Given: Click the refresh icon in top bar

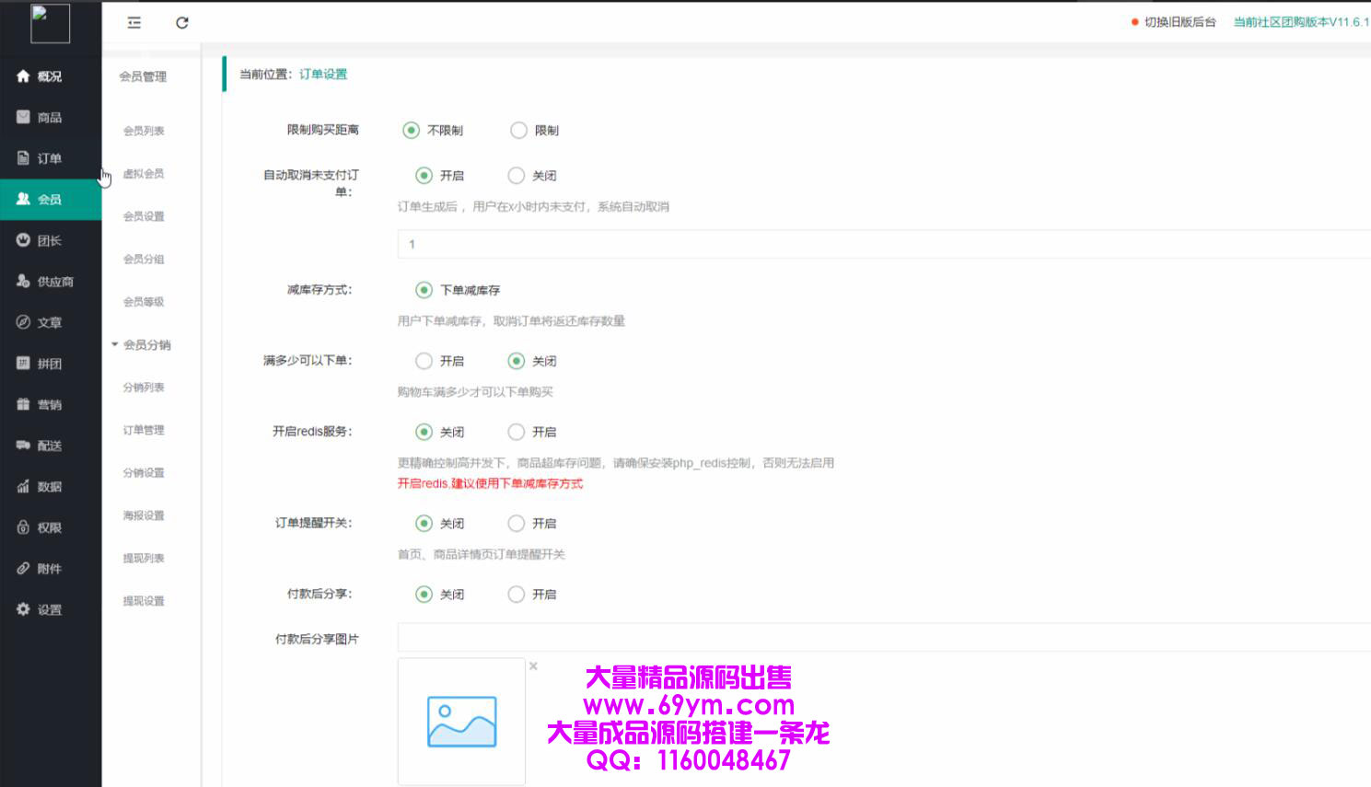Looking at the screenshot, I should pyautogui.click(x=182, y=23).
